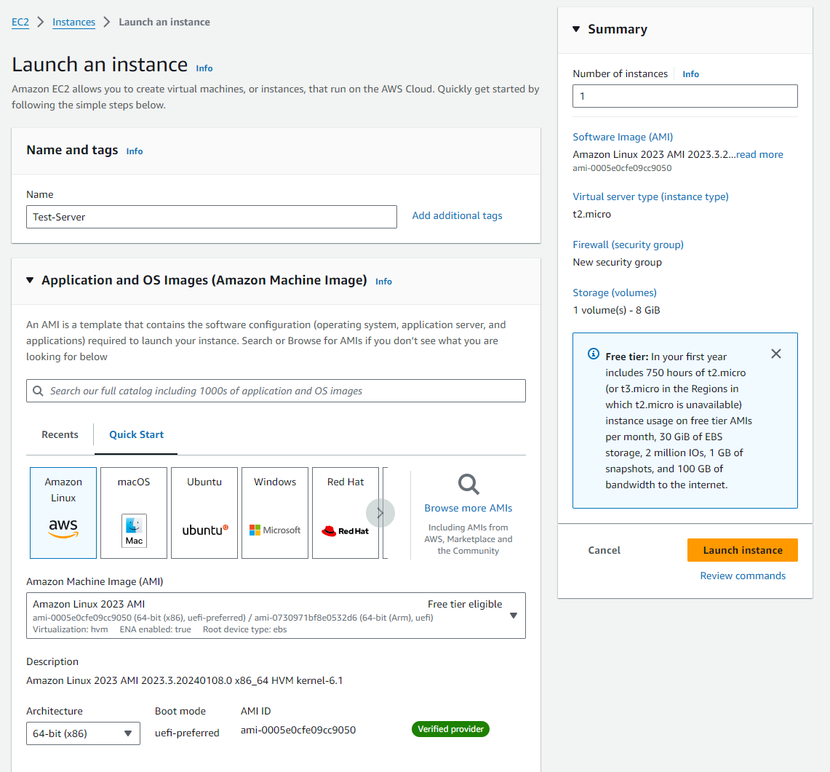Open the Amazon Machine Image selection dropdown
The width and height of the screenshot is (830, 772).
pyautogui.click(x=276, y=616)
